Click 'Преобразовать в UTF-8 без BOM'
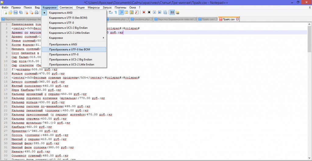This screenshot has height=161, width=312. coord(69,49)
